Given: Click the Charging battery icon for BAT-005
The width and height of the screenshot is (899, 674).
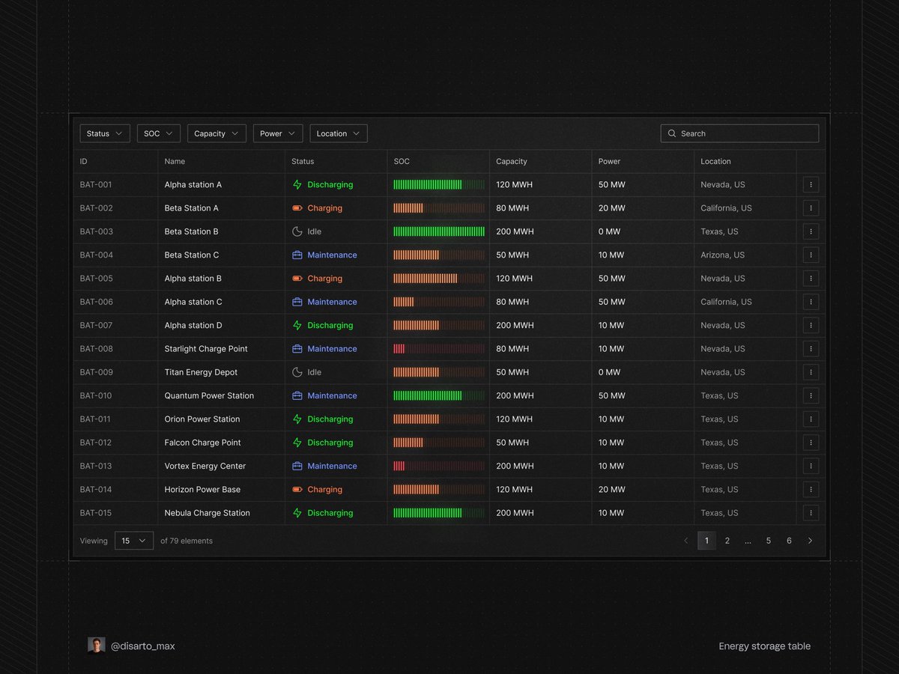Looking at the screenshot, I should point(297,279).
